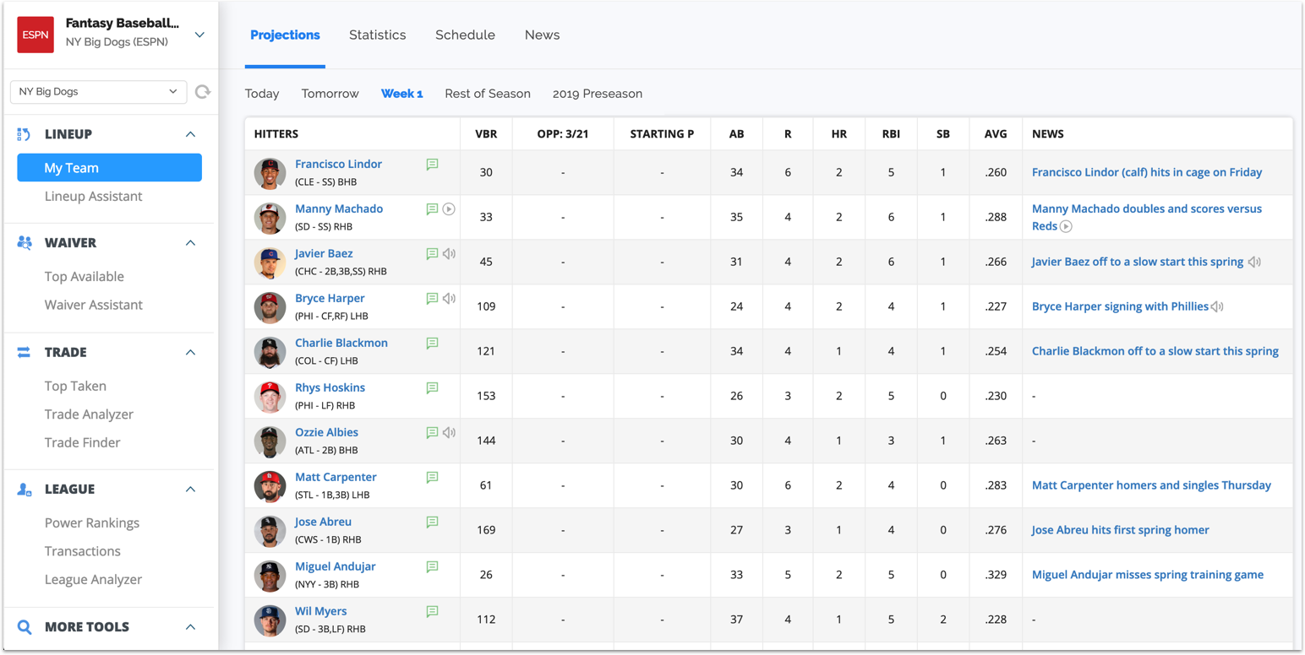Image resolution: width=1305 pixels, height=655 pixels.
Task: Select the Rest of Season timeframe
Action: (488, 94)
